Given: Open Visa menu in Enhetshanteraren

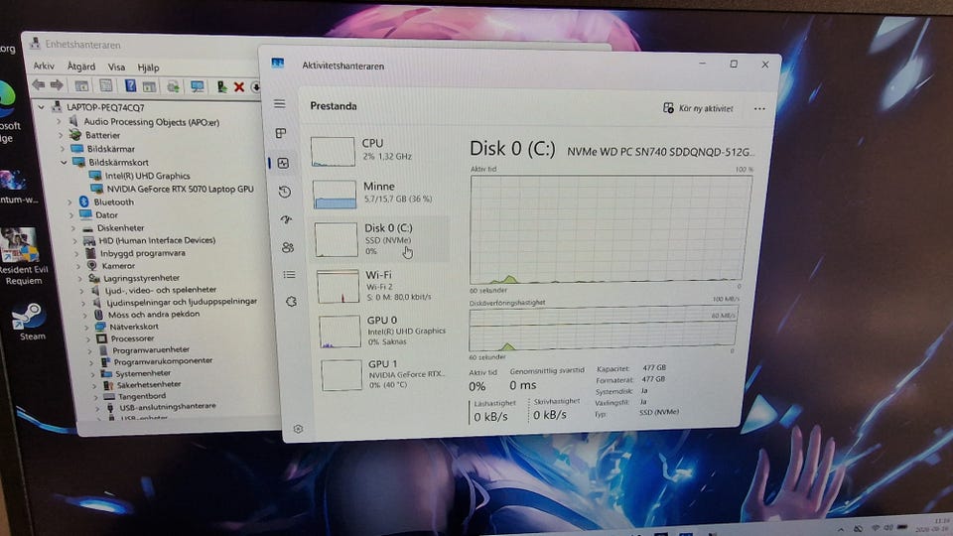Looking at the screenshot, I should pos(116,67).
